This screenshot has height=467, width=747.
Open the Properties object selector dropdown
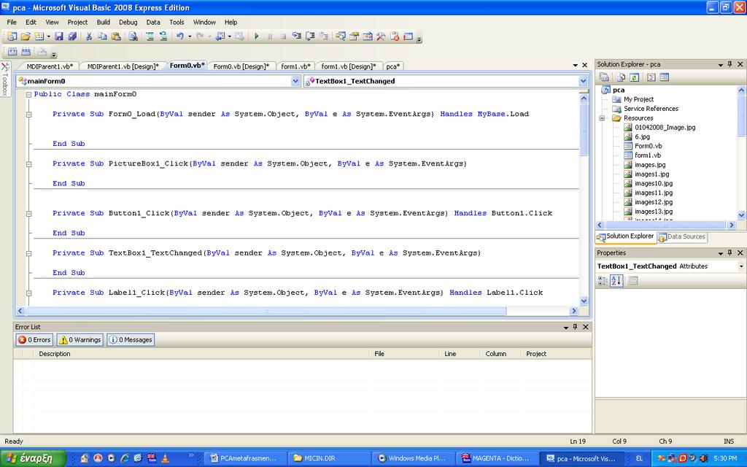[x=741, y=266]
